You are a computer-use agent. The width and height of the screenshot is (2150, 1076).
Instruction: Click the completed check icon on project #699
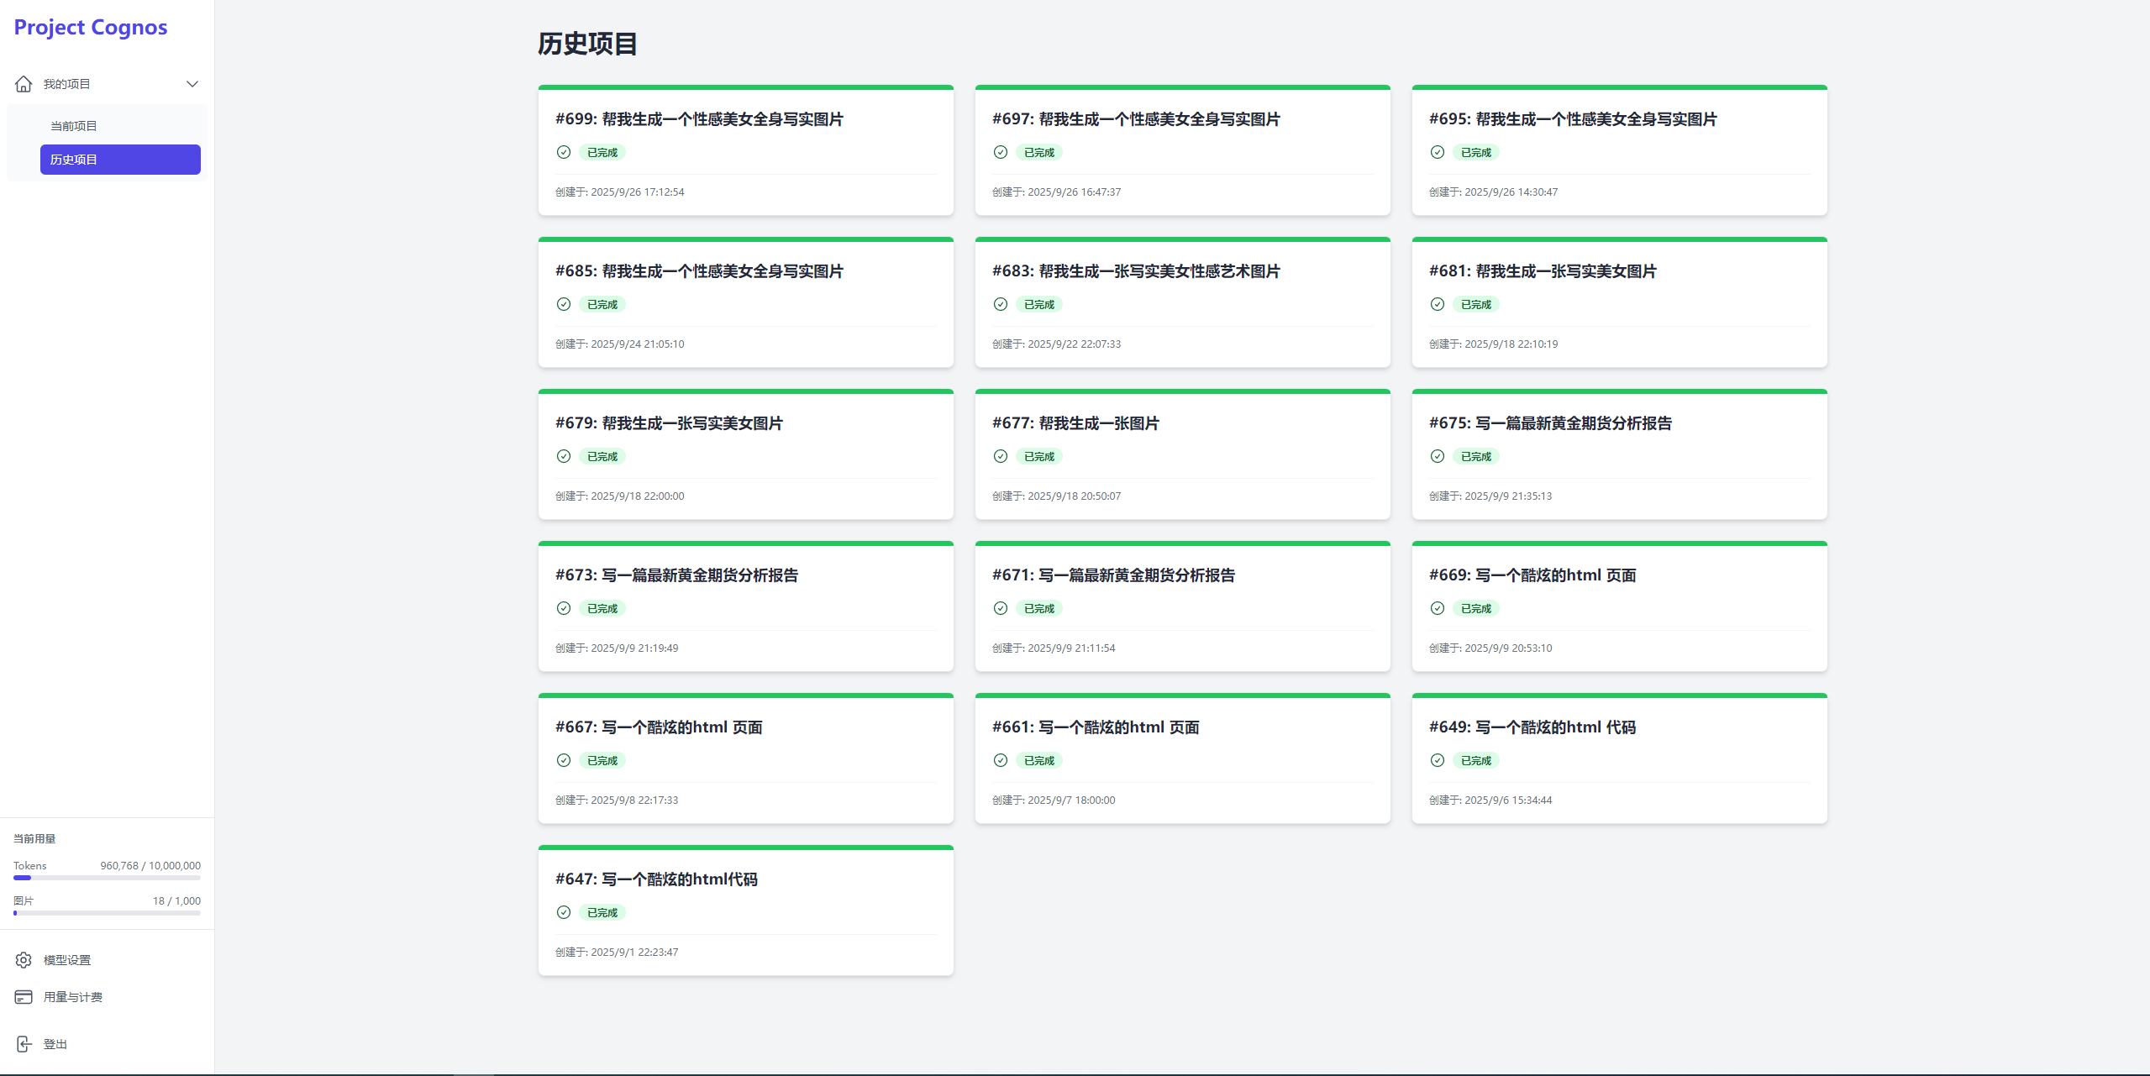[x=564, y=152]
